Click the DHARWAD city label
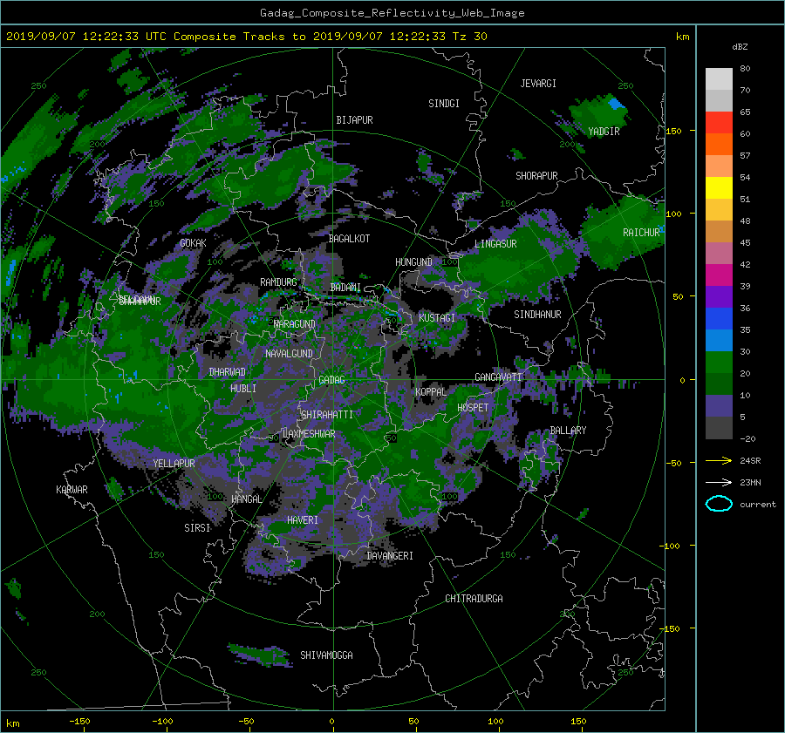785x733 pixels. pyautogui.click(x=228, y=372)
